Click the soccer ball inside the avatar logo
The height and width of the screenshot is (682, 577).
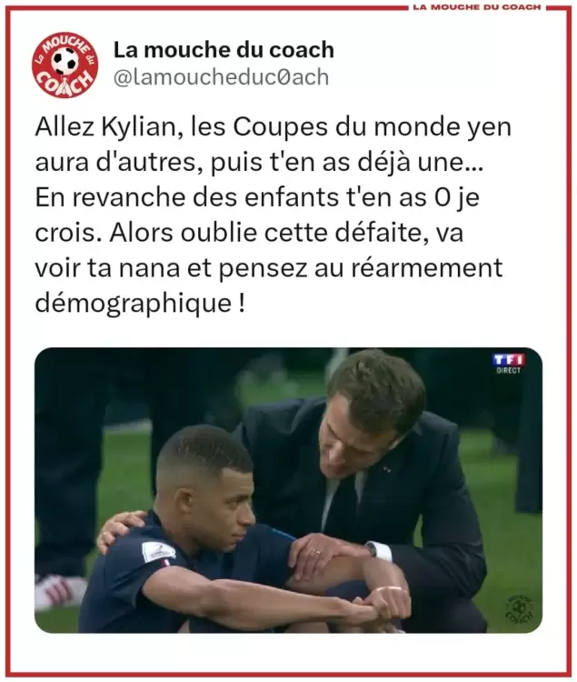tap(65, 61)
